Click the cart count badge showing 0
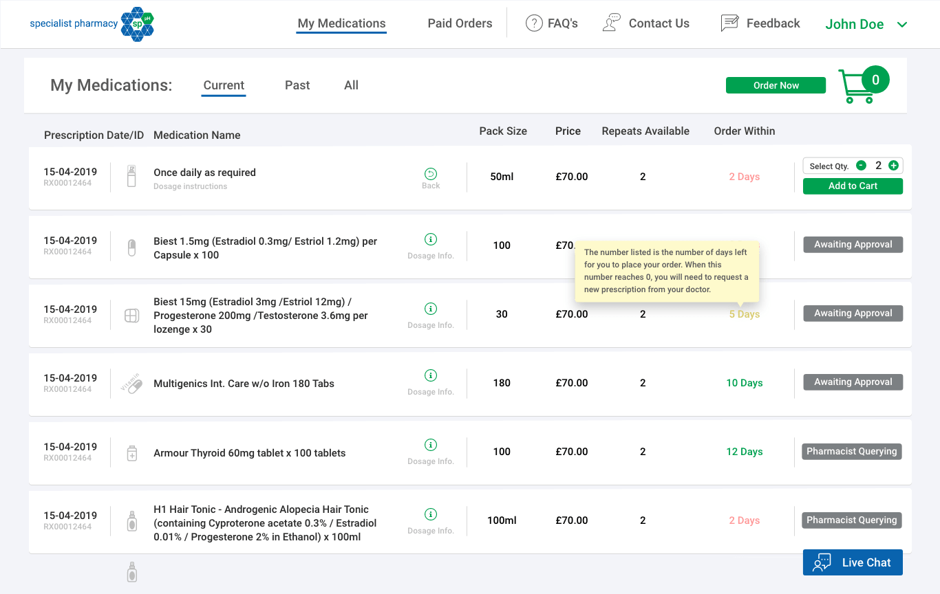 (875, 80)
